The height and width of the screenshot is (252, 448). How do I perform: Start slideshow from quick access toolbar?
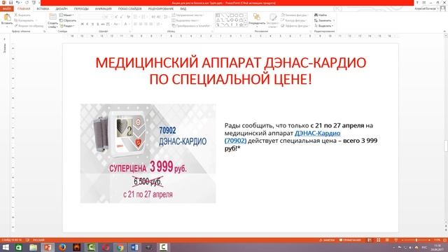coord(34,3)
